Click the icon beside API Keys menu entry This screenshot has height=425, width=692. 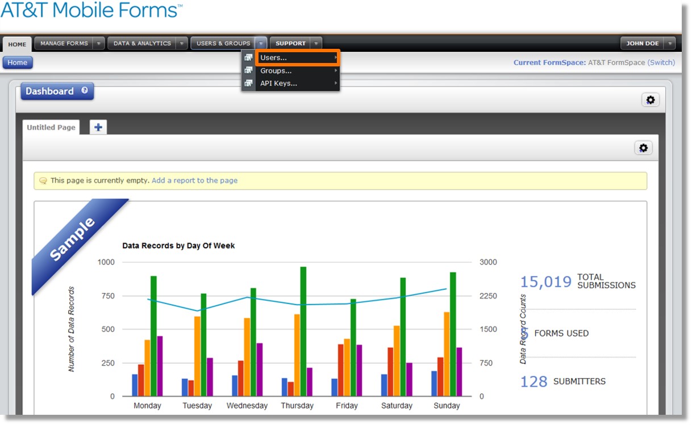248,83
